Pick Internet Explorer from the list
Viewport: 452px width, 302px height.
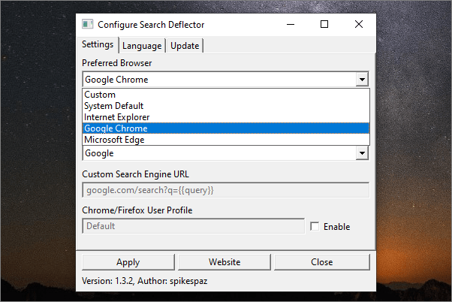(x=226, y=117)
